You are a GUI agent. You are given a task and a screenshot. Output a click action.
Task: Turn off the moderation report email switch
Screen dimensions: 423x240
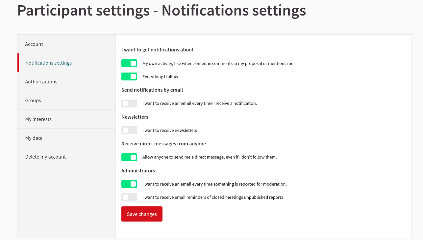[129, 184]
